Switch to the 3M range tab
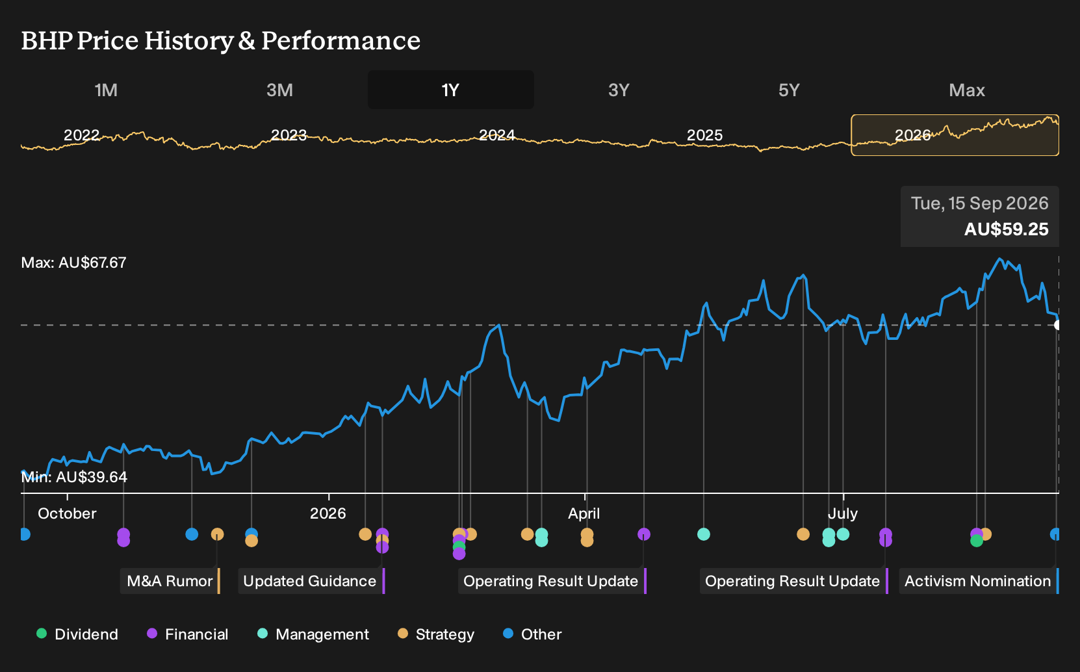Screen dimensions: 1080x672 coord(279,90)
